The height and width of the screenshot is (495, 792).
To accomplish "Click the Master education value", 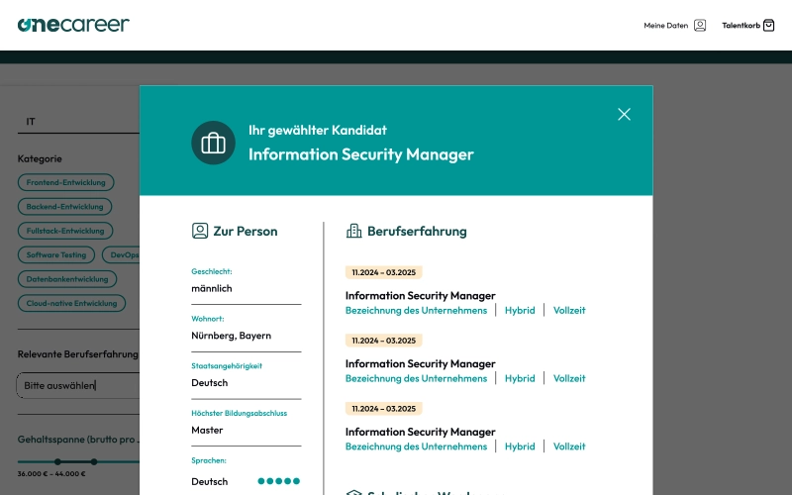I will click(x=207, y=431).
